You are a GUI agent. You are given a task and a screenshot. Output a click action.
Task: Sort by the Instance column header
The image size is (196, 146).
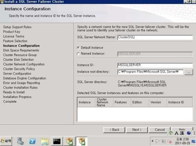click(86, 102)
